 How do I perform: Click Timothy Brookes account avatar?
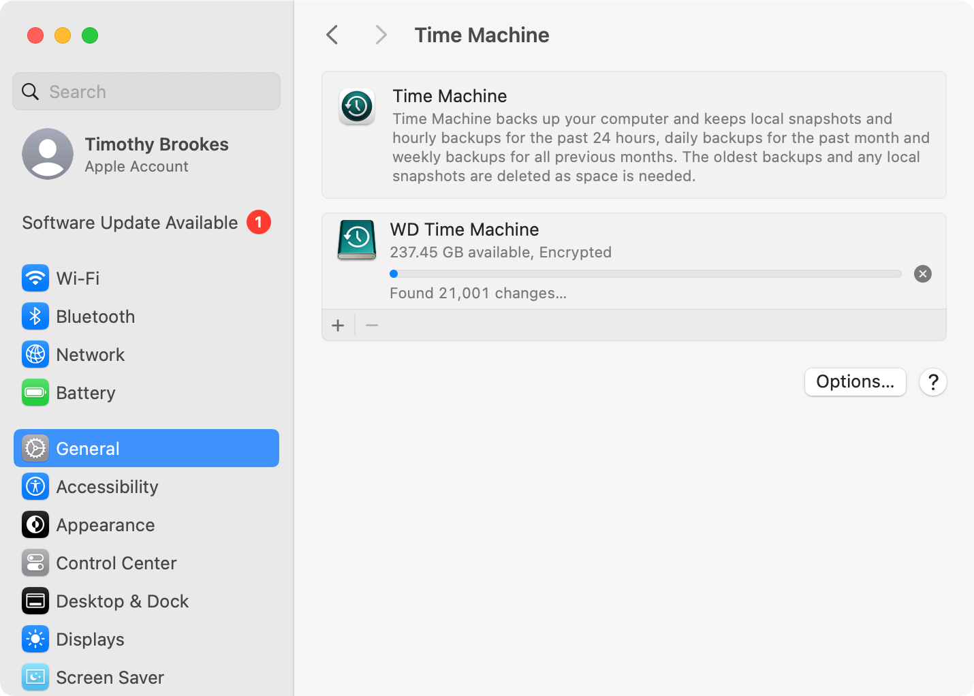pyautogui.click(x=48, y=154)
